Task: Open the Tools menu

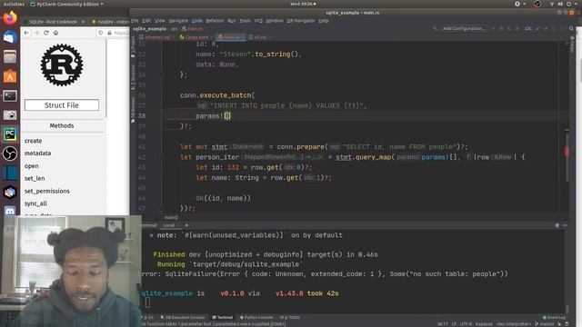Action: 245,21
